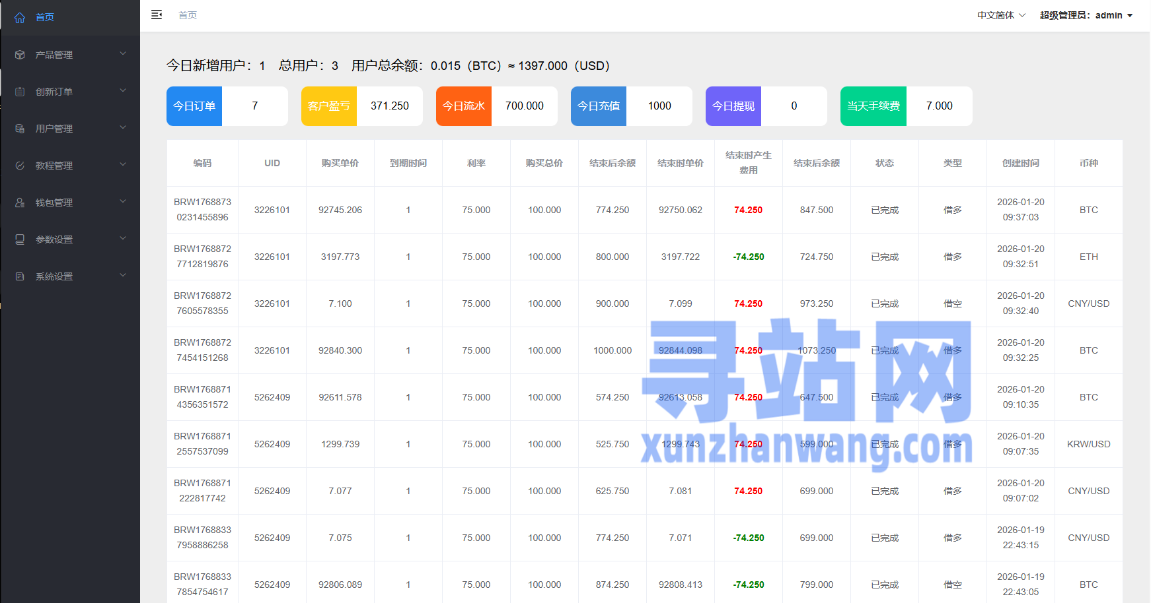
Task: Click the parameter settings icon
Action: [x=20, y=239]
